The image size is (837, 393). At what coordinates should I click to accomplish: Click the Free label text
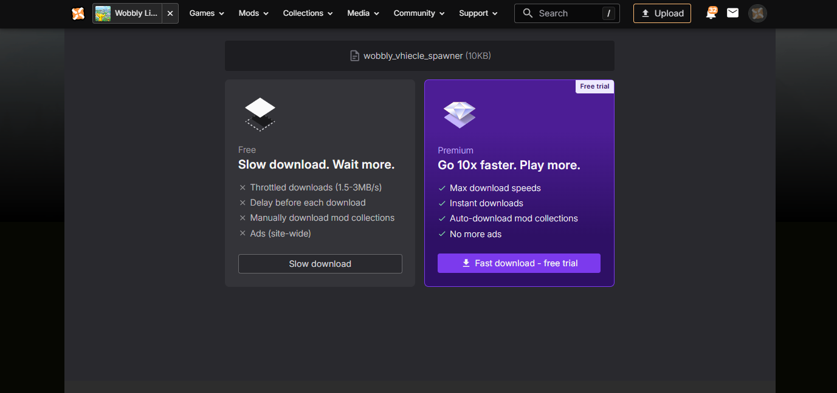click(247, 150)
